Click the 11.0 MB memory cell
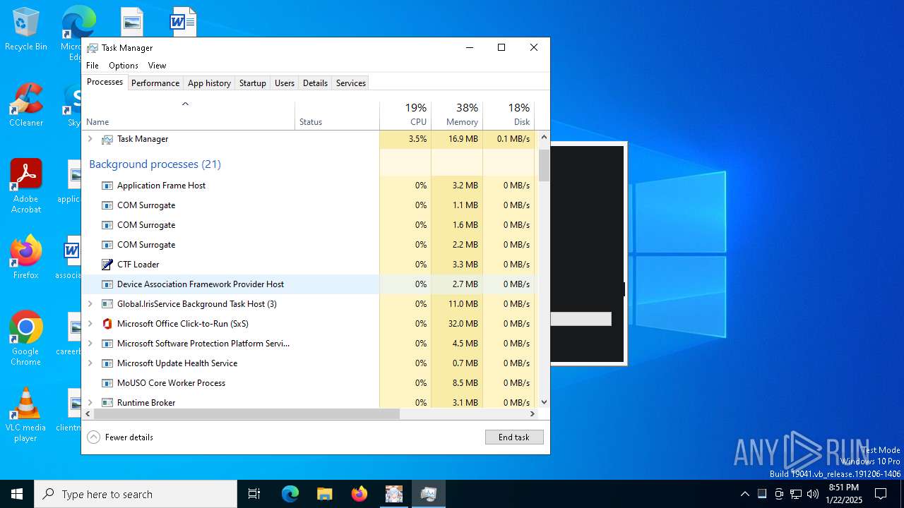The image size is (904, 508). [x=457, y=304]
